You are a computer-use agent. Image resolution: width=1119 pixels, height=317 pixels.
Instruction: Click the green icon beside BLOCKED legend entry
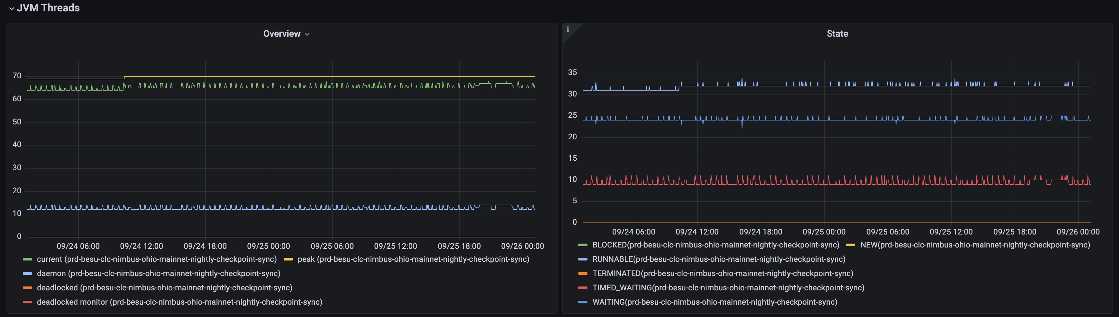pyautogui.click(x=582, y=245)
